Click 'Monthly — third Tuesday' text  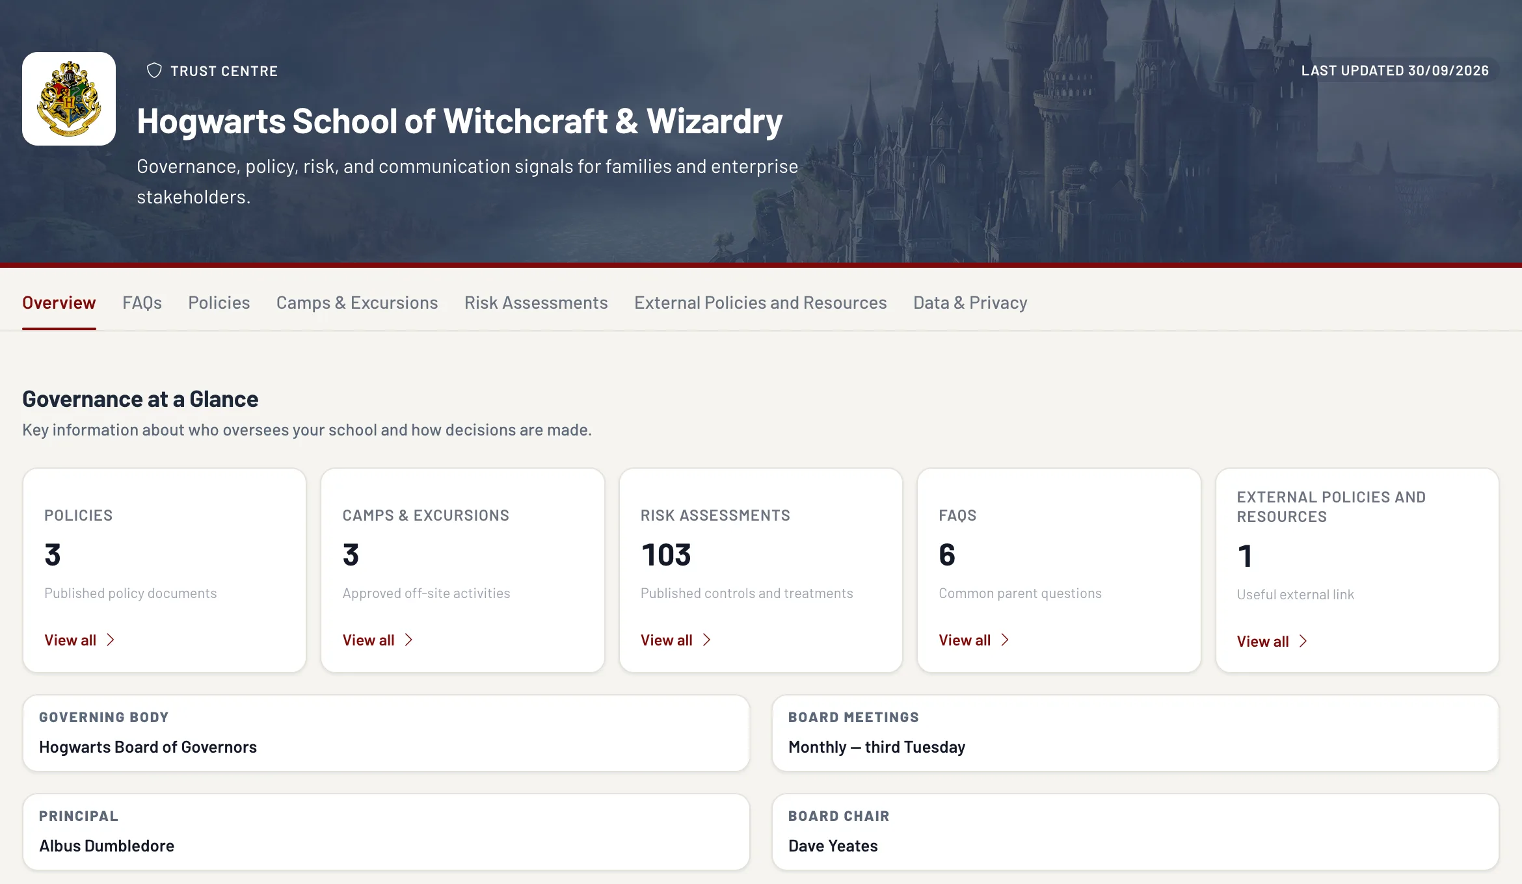pyautogui.click(x=877, y=747)
